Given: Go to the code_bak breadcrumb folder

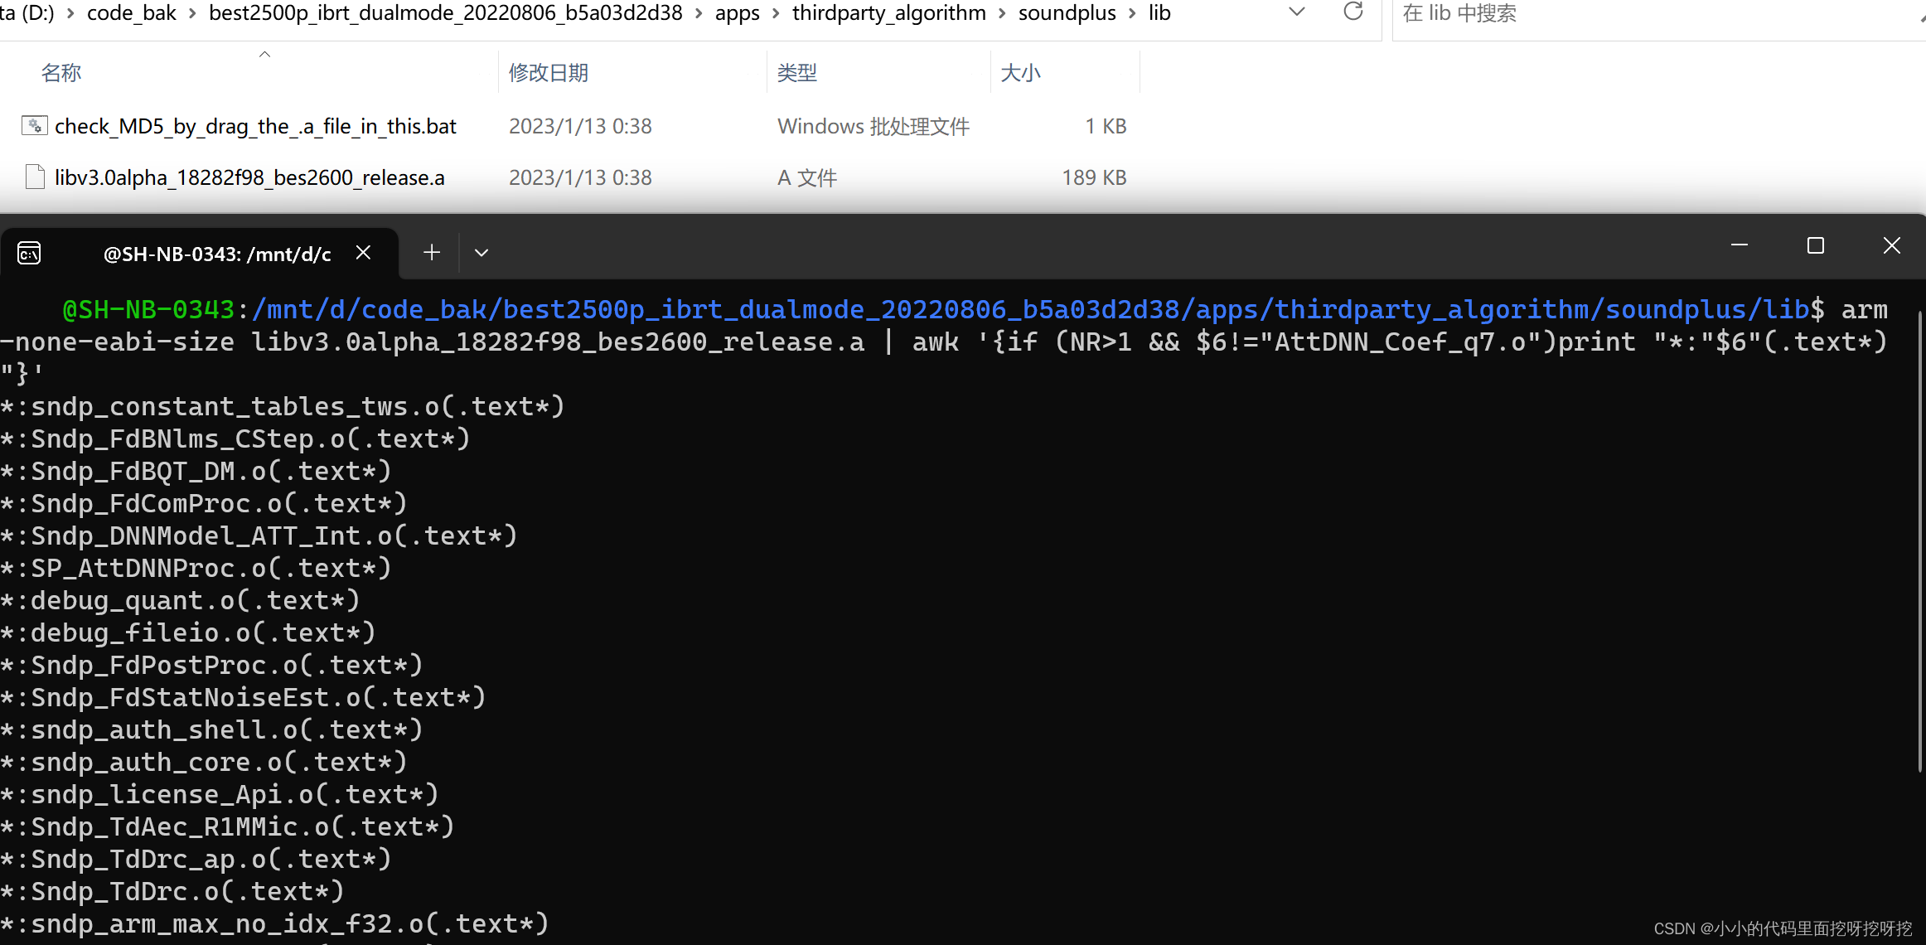Looking at the screenshot, I should tap(131, 13).
